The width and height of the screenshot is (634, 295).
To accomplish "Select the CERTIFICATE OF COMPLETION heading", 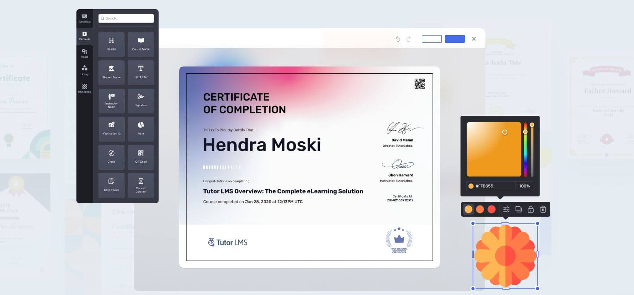I will pyautogui.click(x=244, y=103).
